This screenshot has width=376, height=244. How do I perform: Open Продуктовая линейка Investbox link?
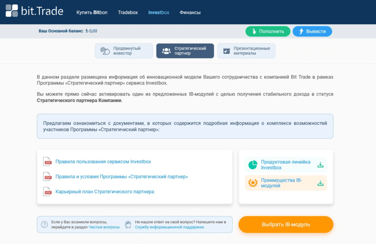(x=286, y=165)
